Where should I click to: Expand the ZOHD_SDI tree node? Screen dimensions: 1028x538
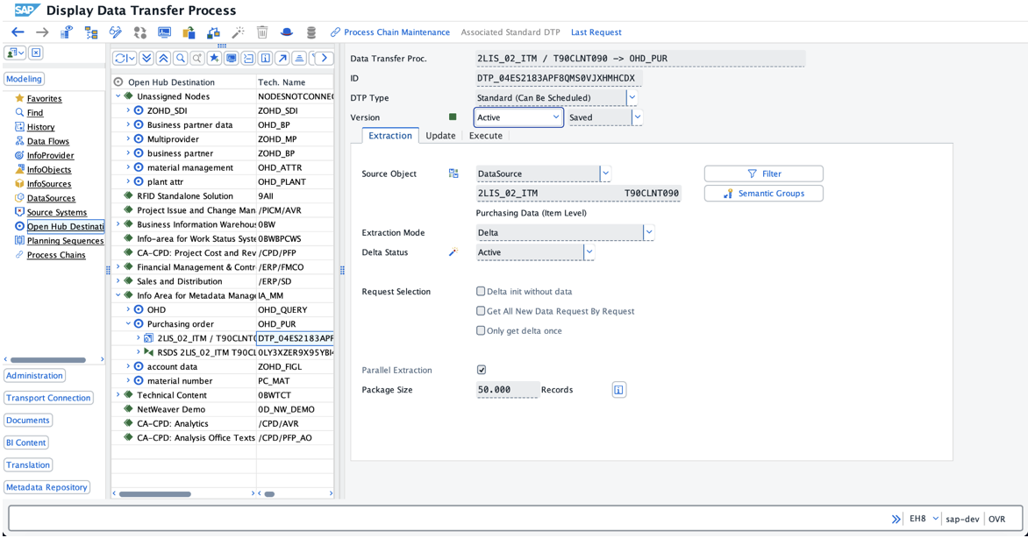pyautogui.click(x=128, y=110)
